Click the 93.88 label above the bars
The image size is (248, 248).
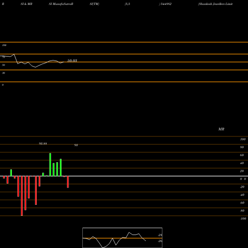coord(43,143)
